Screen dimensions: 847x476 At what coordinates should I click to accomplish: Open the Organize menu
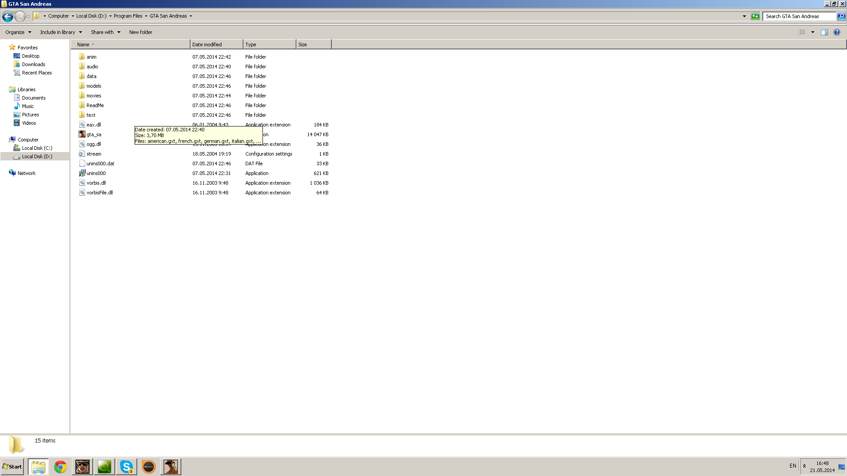tap(18, 32)
